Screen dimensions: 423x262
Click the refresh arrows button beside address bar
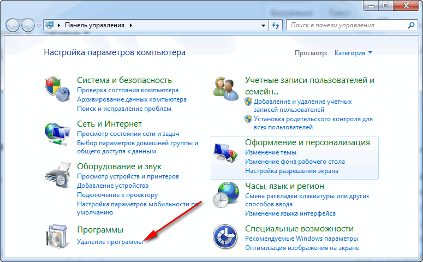pyautogui.click(x=276, y=25)
